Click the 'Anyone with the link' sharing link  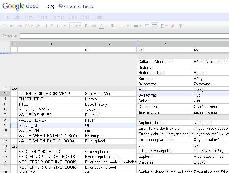coord(78,6)
